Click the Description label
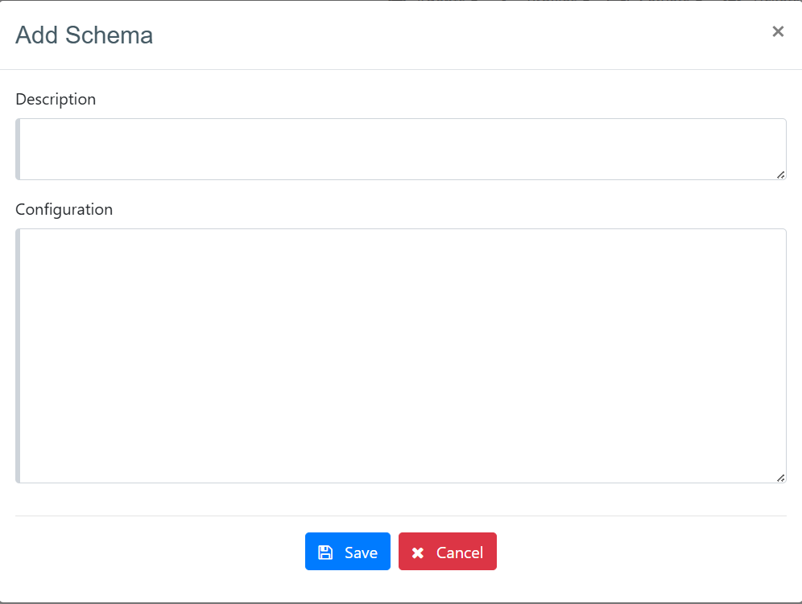802x604 pixels. point(56,99)
